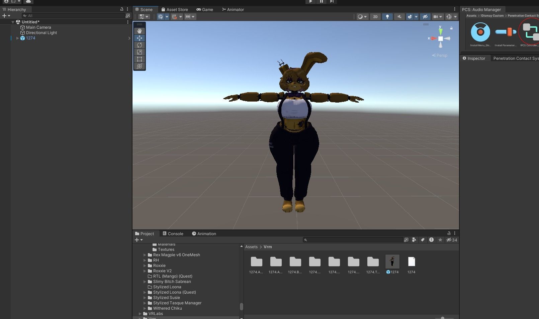Image resolution: width=539 pixels, height=319 pixels.
Task: Select the Scale tool
Action: pyautogui.click(x=140, y=52)
